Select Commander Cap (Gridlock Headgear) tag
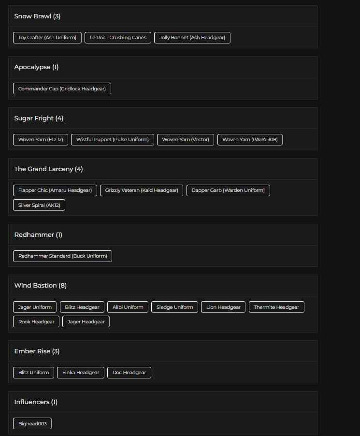The width and height of the screenshot is (360, 436). click(62, 88)
